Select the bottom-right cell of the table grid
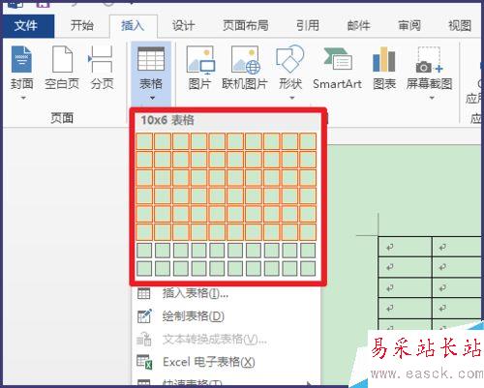The image size is (484, 388). click(x=308, y=268)
